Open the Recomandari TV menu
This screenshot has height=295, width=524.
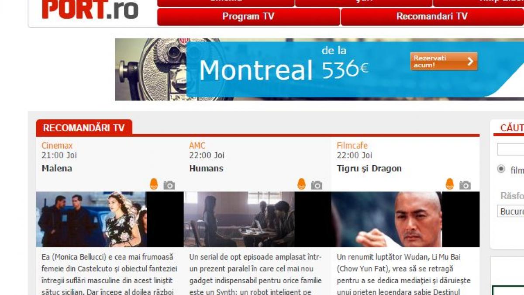coord(432,17)
